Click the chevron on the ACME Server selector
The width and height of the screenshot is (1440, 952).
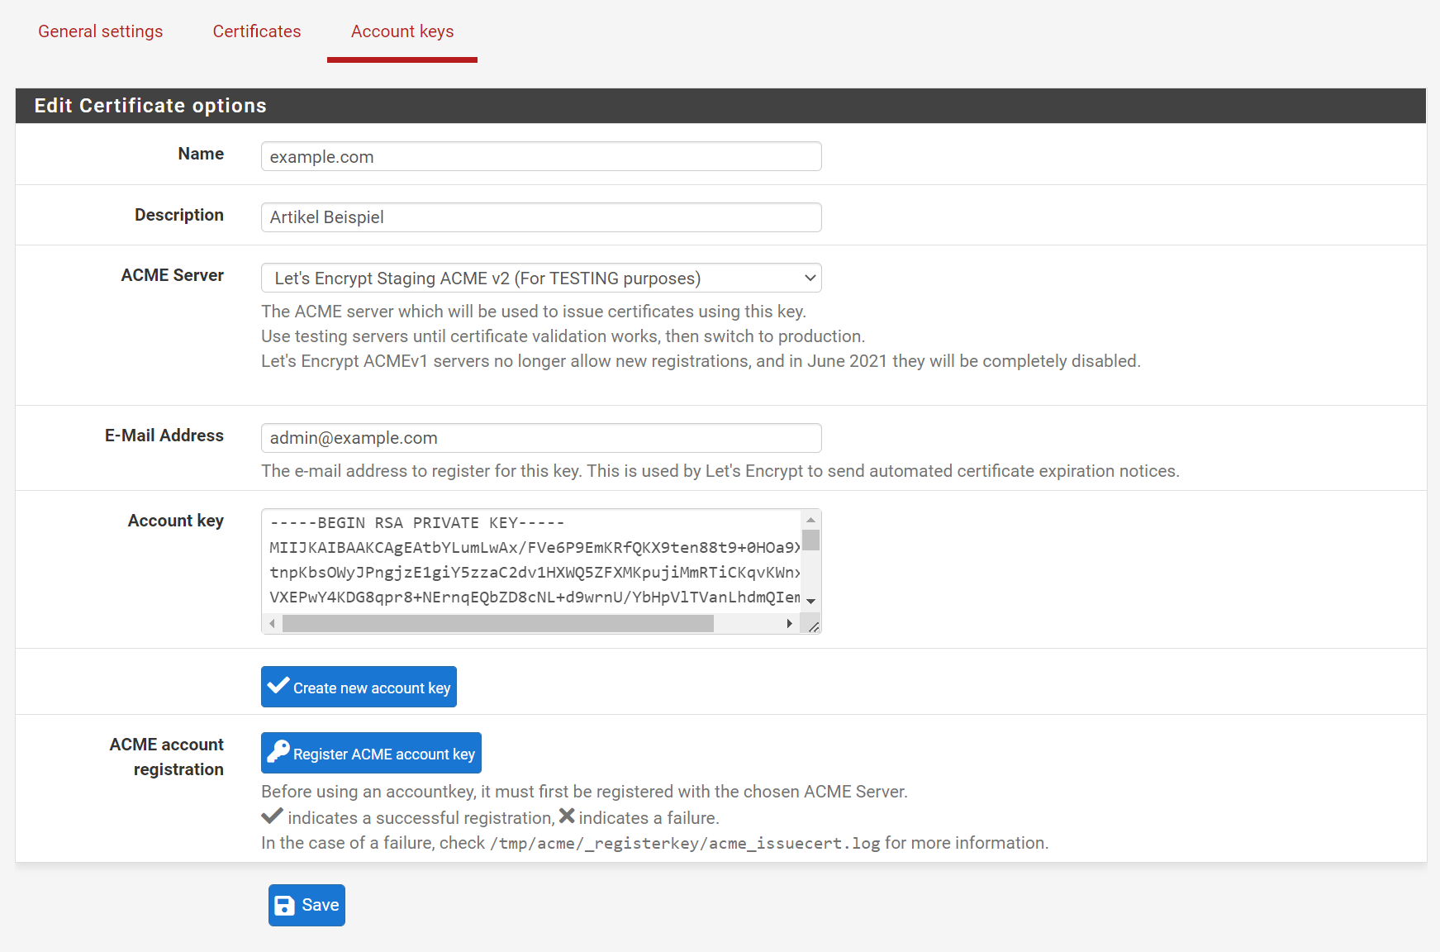(809, 278)
